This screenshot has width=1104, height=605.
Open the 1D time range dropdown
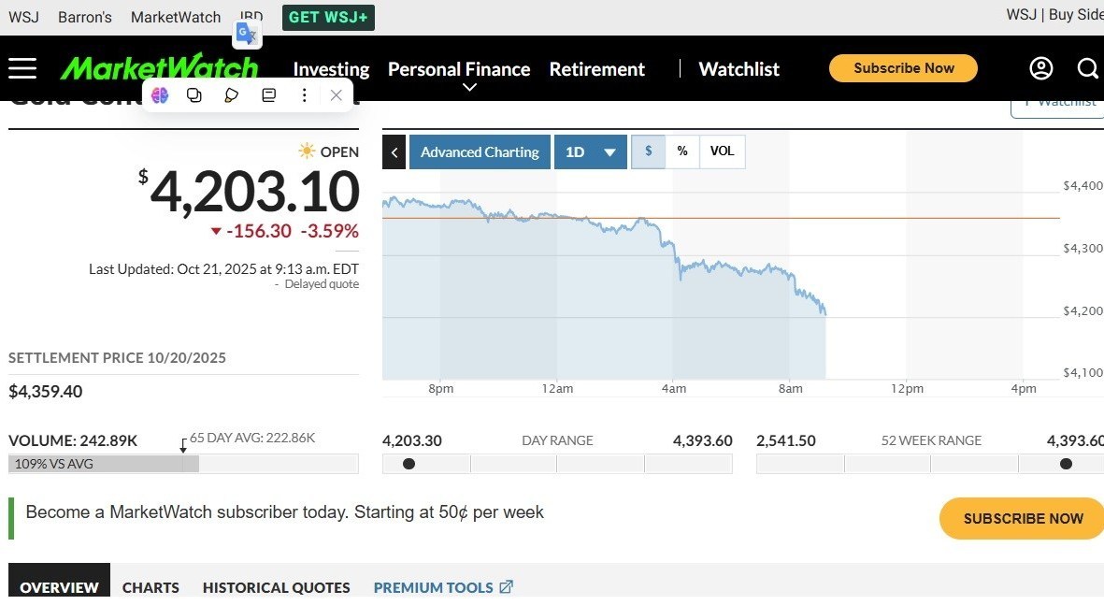(x=591, y=152)
